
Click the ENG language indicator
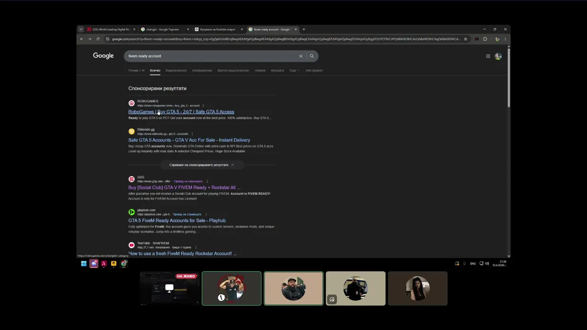click(473, 264)
